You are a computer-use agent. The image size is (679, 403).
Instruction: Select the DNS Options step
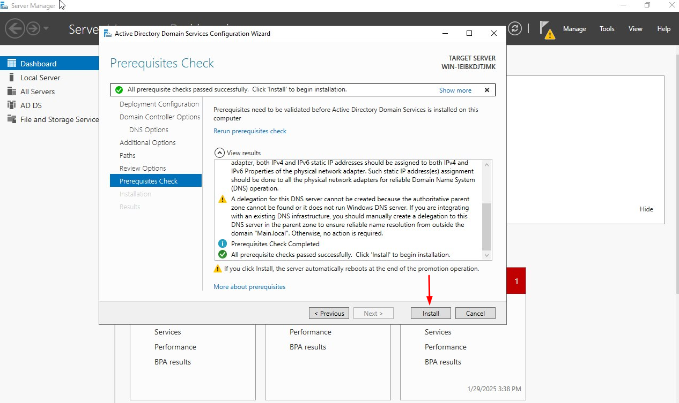(x=149, y=130)
